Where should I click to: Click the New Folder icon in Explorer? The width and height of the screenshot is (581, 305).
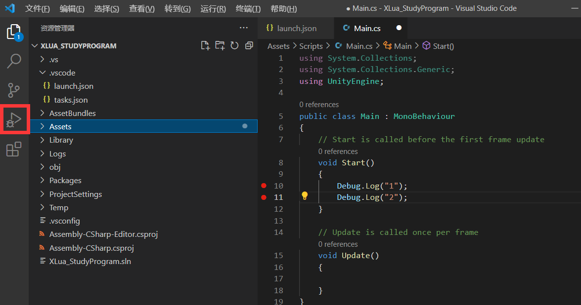click(220, 45)
